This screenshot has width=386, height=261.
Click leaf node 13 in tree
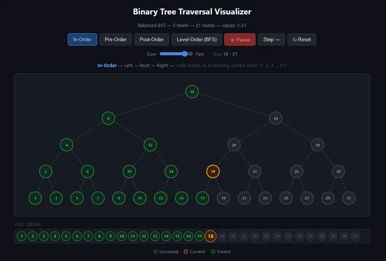(x=161, y=198)
